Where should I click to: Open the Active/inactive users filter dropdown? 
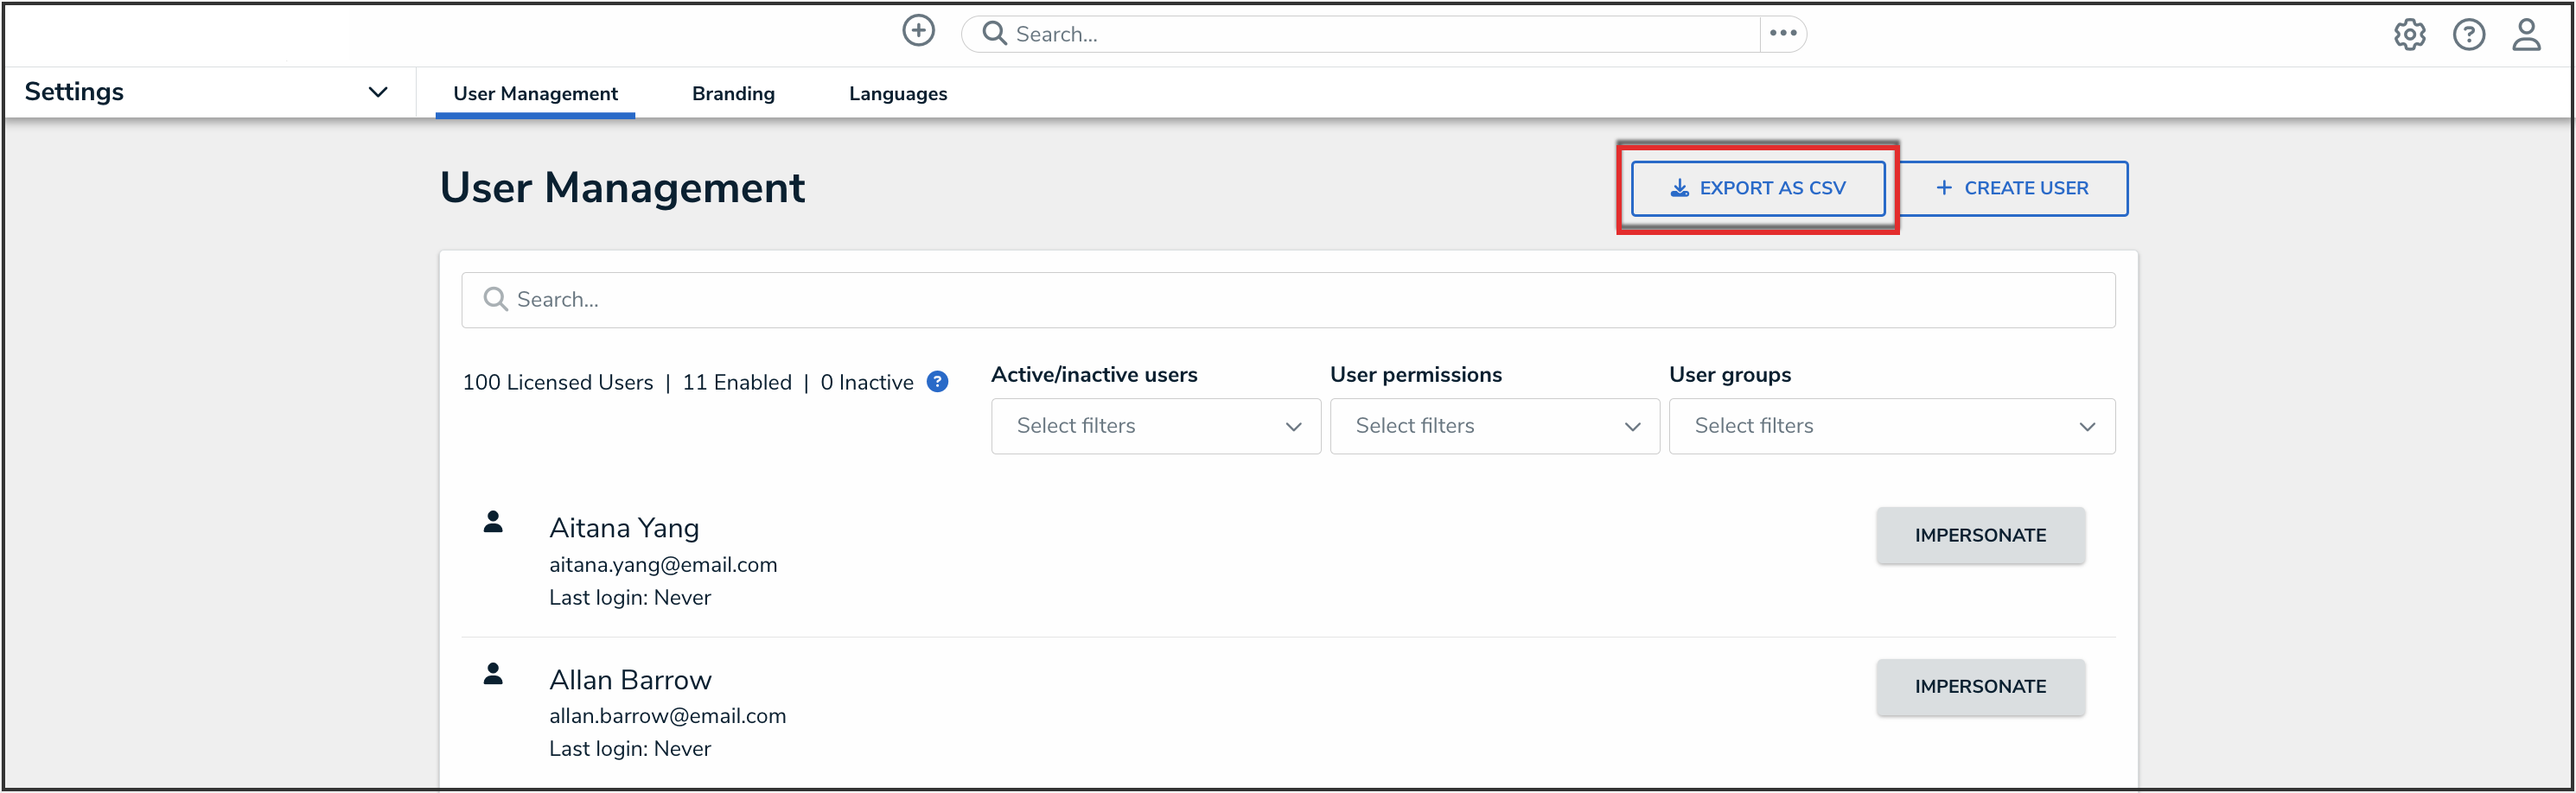click(x=1155, y=427)
